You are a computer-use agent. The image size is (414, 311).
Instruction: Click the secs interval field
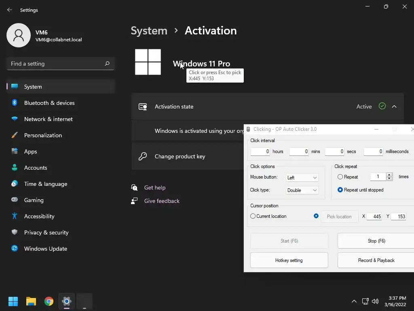point(334,151)
